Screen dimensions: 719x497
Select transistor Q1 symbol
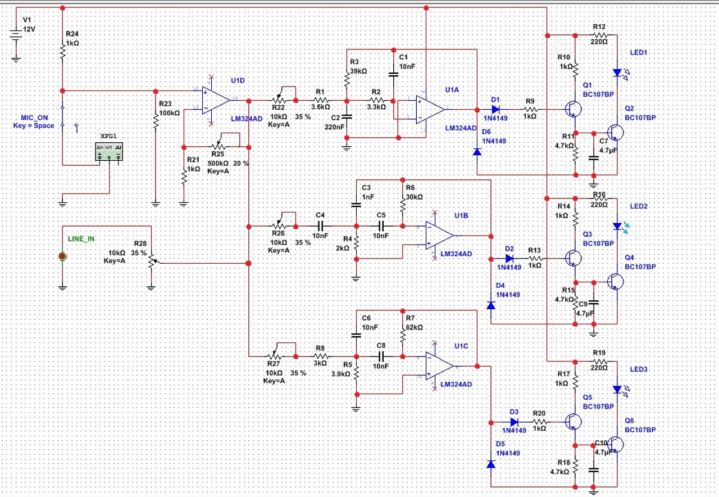(573, 109)
